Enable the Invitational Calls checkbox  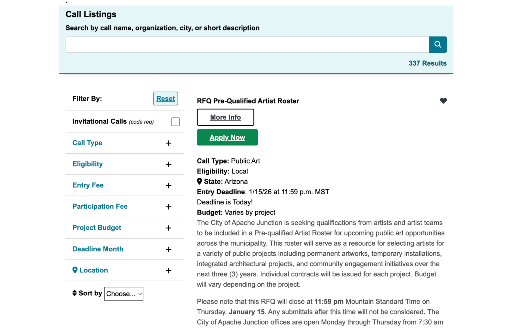(175, 121)
